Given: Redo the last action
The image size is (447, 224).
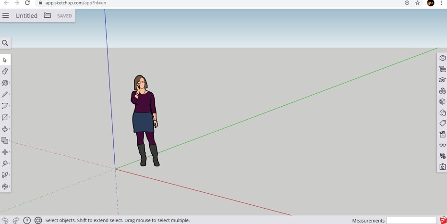Looking at the screenshot, I should (16, 220).
